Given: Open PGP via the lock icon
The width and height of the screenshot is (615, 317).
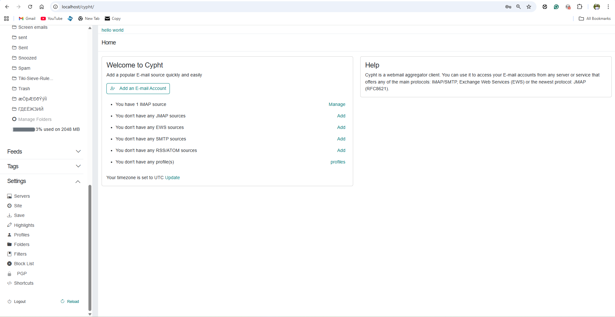Looking at the screenshot, I should (10, 273).
